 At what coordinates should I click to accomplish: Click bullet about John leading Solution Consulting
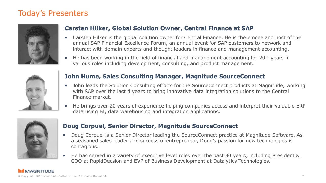(x=189, y=91)
